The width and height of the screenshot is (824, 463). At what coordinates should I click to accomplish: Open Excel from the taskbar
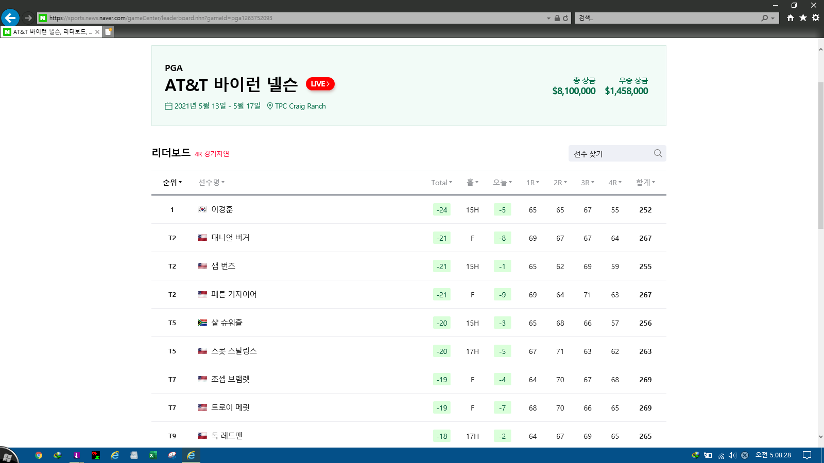153,455
